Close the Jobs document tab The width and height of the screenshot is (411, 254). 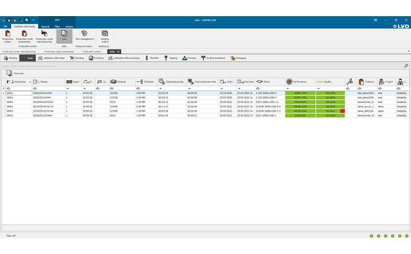tap(118, 52)
